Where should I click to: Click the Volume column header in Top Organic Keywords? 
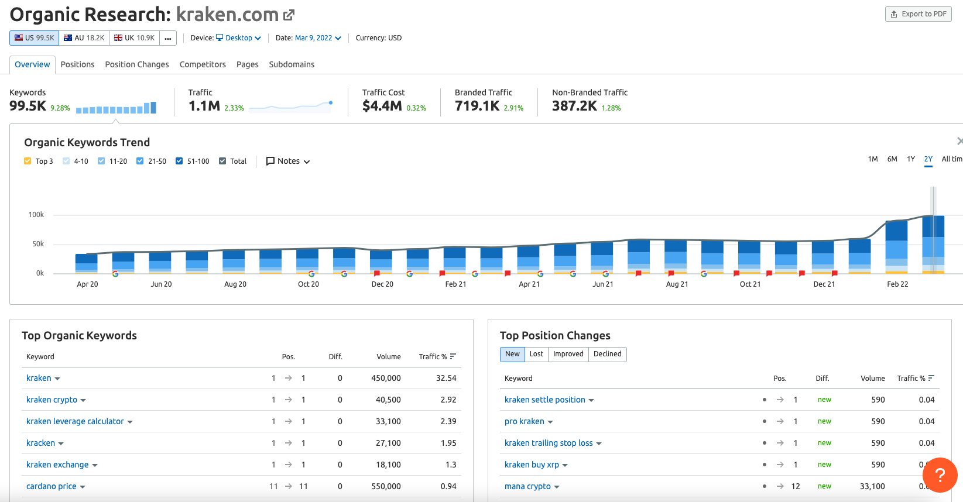pyautogui.click(x=389, y=357)
